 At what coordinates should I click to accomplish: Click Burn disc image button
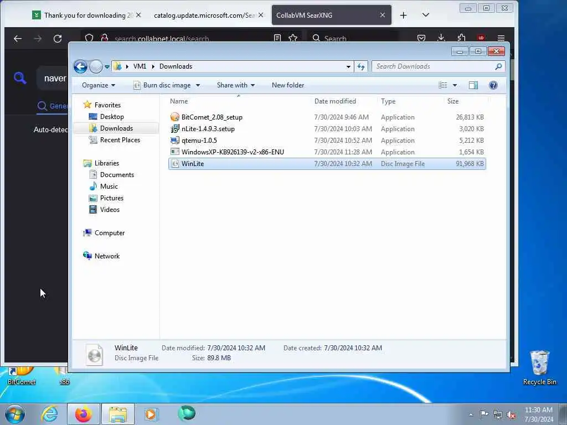[162, 85]
